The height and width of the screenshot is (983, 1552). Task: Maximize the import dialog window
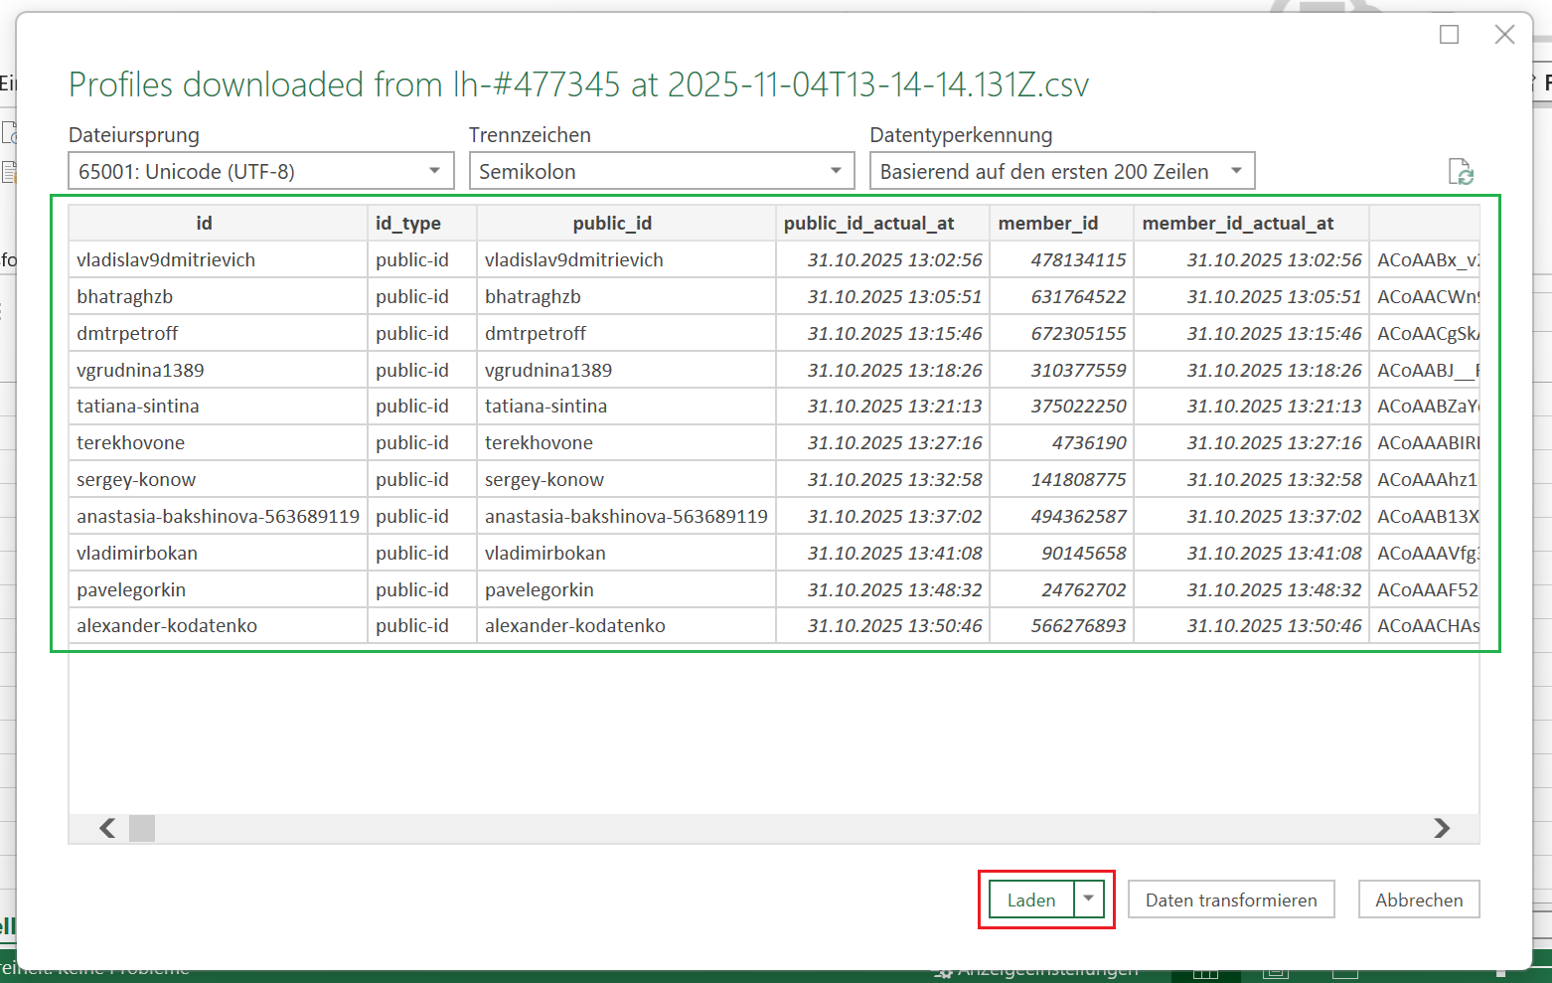click(x=1449, y=35)
